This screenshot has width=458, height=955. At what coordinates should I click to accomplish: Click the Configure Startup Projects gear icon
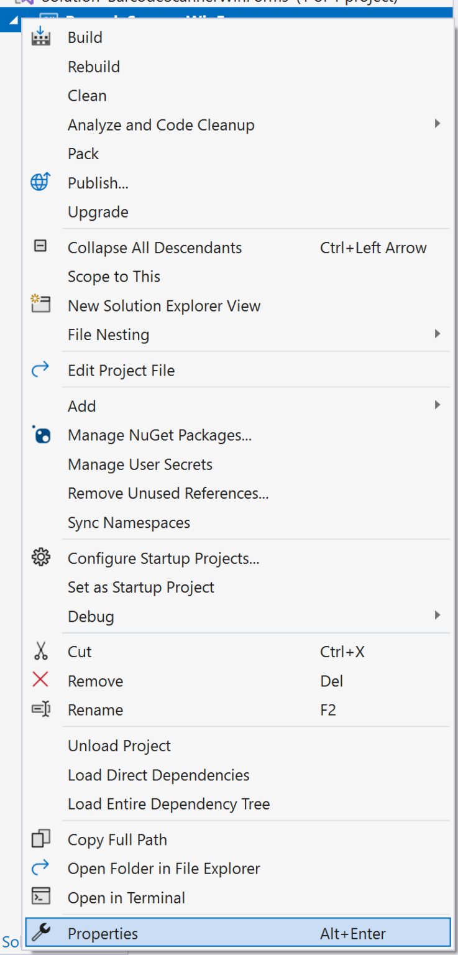(40, 558)
